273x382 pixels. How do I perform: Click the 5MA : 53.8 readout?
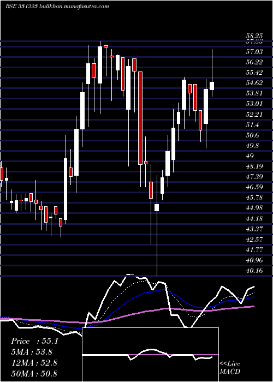click(32, 352)
